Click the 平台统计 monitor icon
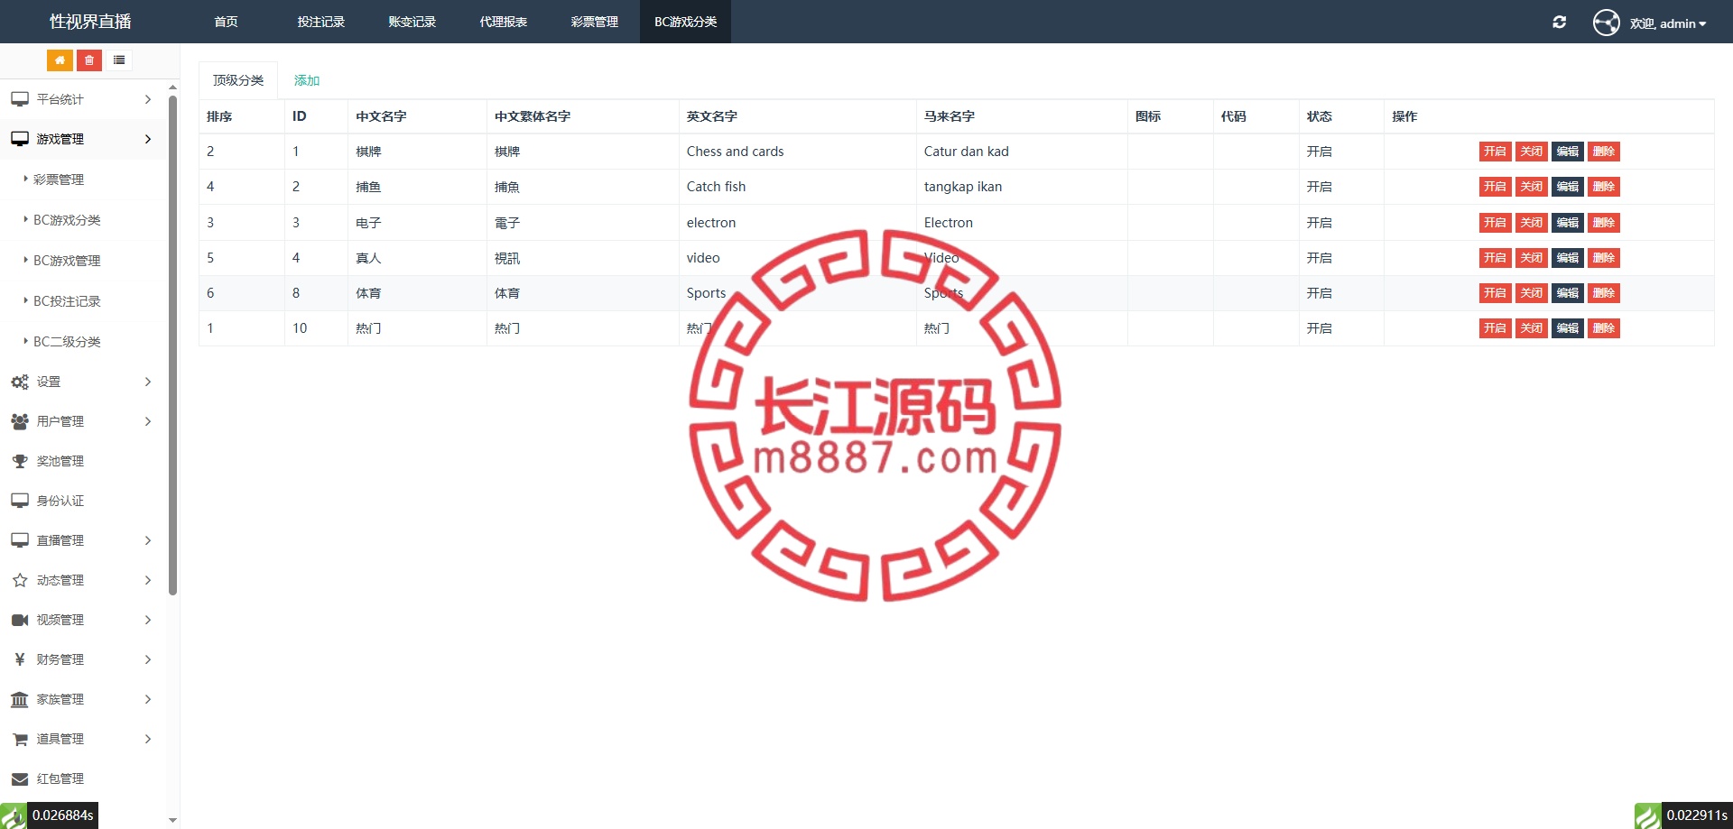This screenshot has height=829, width=1733. (x=20, y=99)
